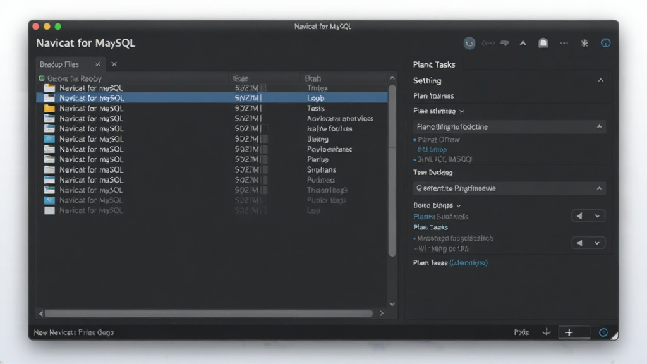The image size is (647, 364).
Task: Collapse the Setting section with its chevron
Action: tap(600, 80)
